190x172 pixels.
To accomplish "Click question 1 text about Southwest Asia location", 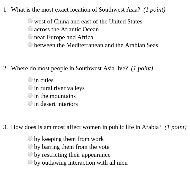I will [x=75, y=10].
